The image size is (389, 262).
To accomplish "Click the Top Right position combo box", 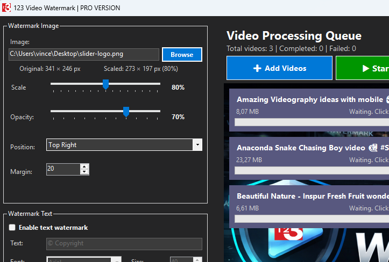I will tap(118, 145).
